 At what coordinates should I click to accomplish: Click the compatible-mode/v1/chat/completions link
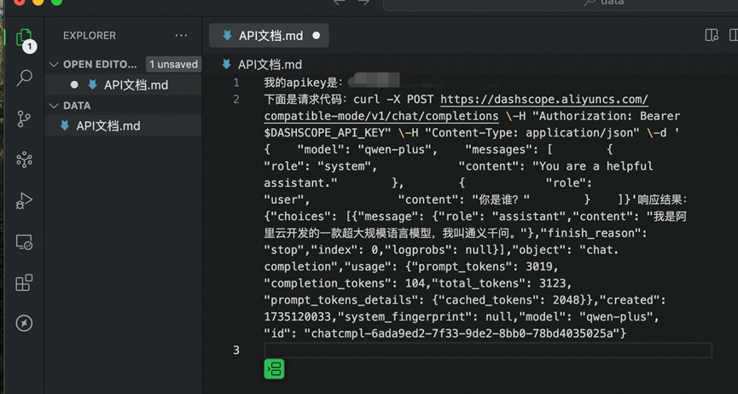[381, 116]
